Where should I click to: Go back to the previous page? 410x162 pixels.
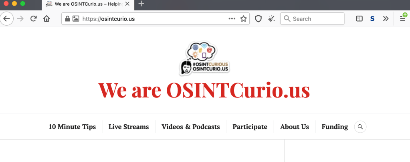(x=6, y=19)
